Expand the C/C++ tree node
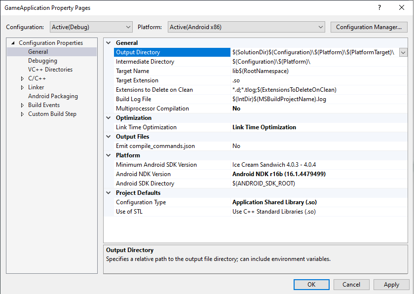This screenshot has width=415, height=294. (22, 78)
